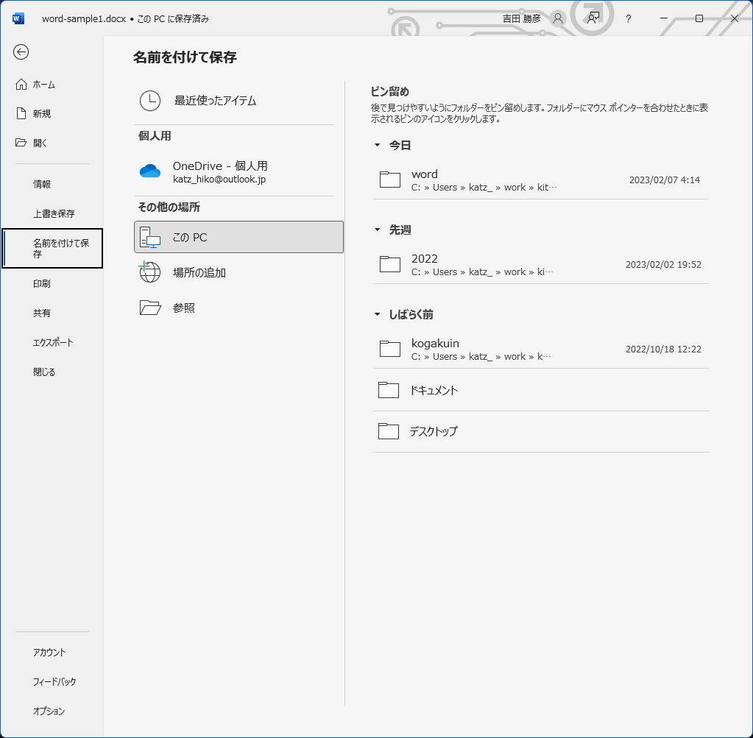
Task: Click the Word app icon in title bar
Action: (18, 18)
